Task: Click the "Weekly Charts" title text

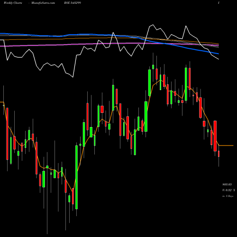Action: [13, 3]
